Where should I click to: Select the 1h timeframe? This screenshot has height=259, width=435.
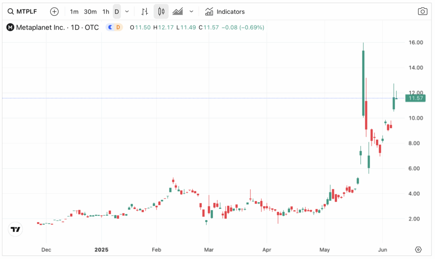point(106,11)
